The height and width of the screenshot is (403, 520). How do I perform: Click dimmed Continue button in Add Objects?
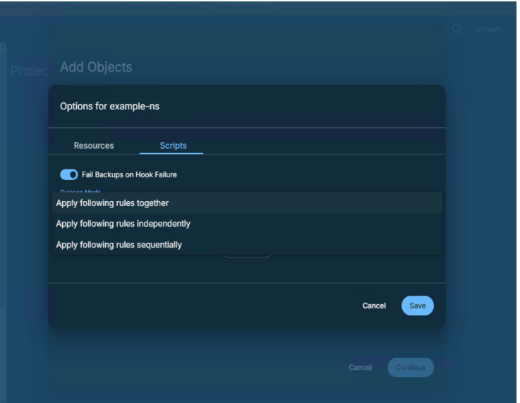[410, 368]
